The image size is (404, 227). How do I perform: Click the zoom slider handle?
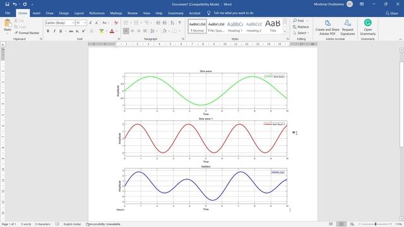[376, 224]
